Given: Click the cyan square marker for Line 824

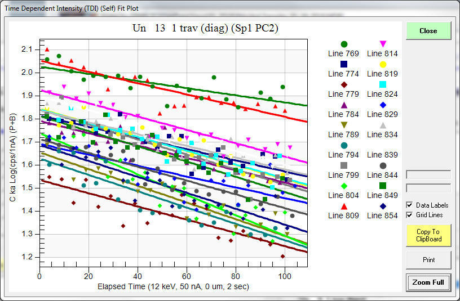Looking at the screenshot, I should 383,84.
